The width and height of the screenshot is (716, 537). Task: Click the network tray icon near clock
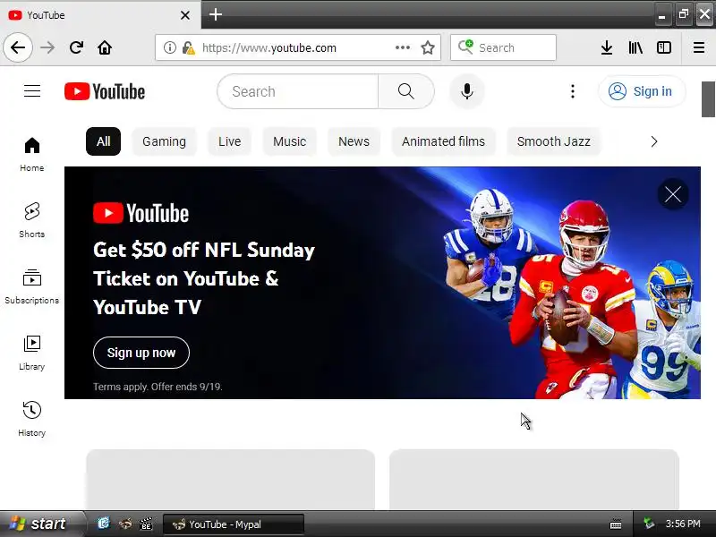[x=648, y=524]
